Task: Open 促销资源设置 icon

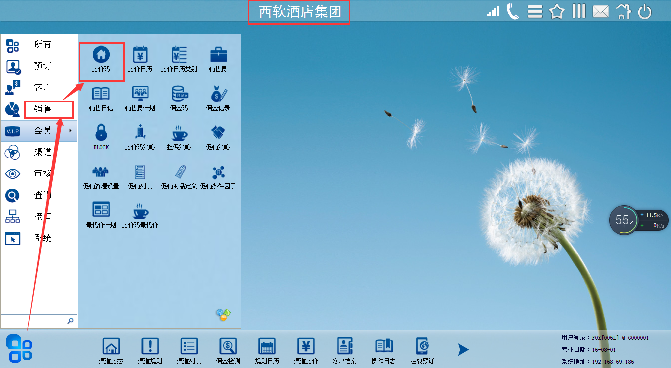Action: 101,176
